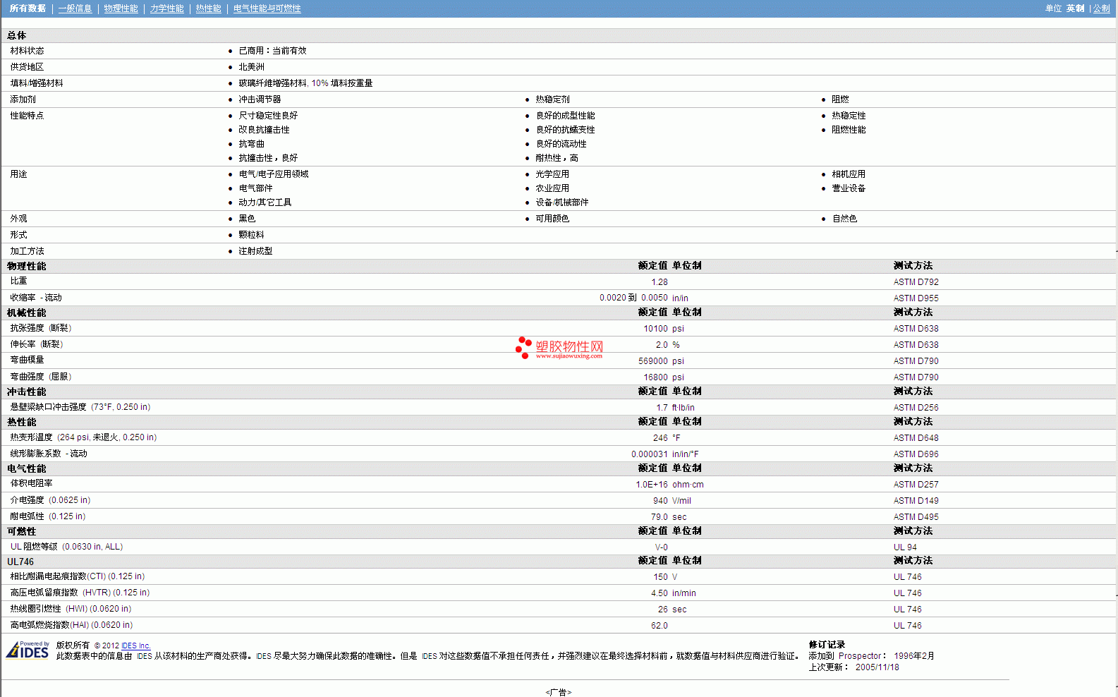Select the 体积电阻率 value 1.0E+16
The height and width of the screenshot is (697, 1118).
[x=652, y=485]
